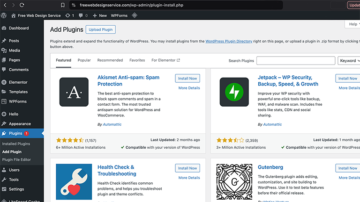Screen dimensions: 360x202
Task: Switch to the Recommended tab
Action: 110,60
